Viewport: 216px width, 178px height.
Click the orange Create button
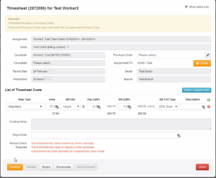[x=202, y=63]
